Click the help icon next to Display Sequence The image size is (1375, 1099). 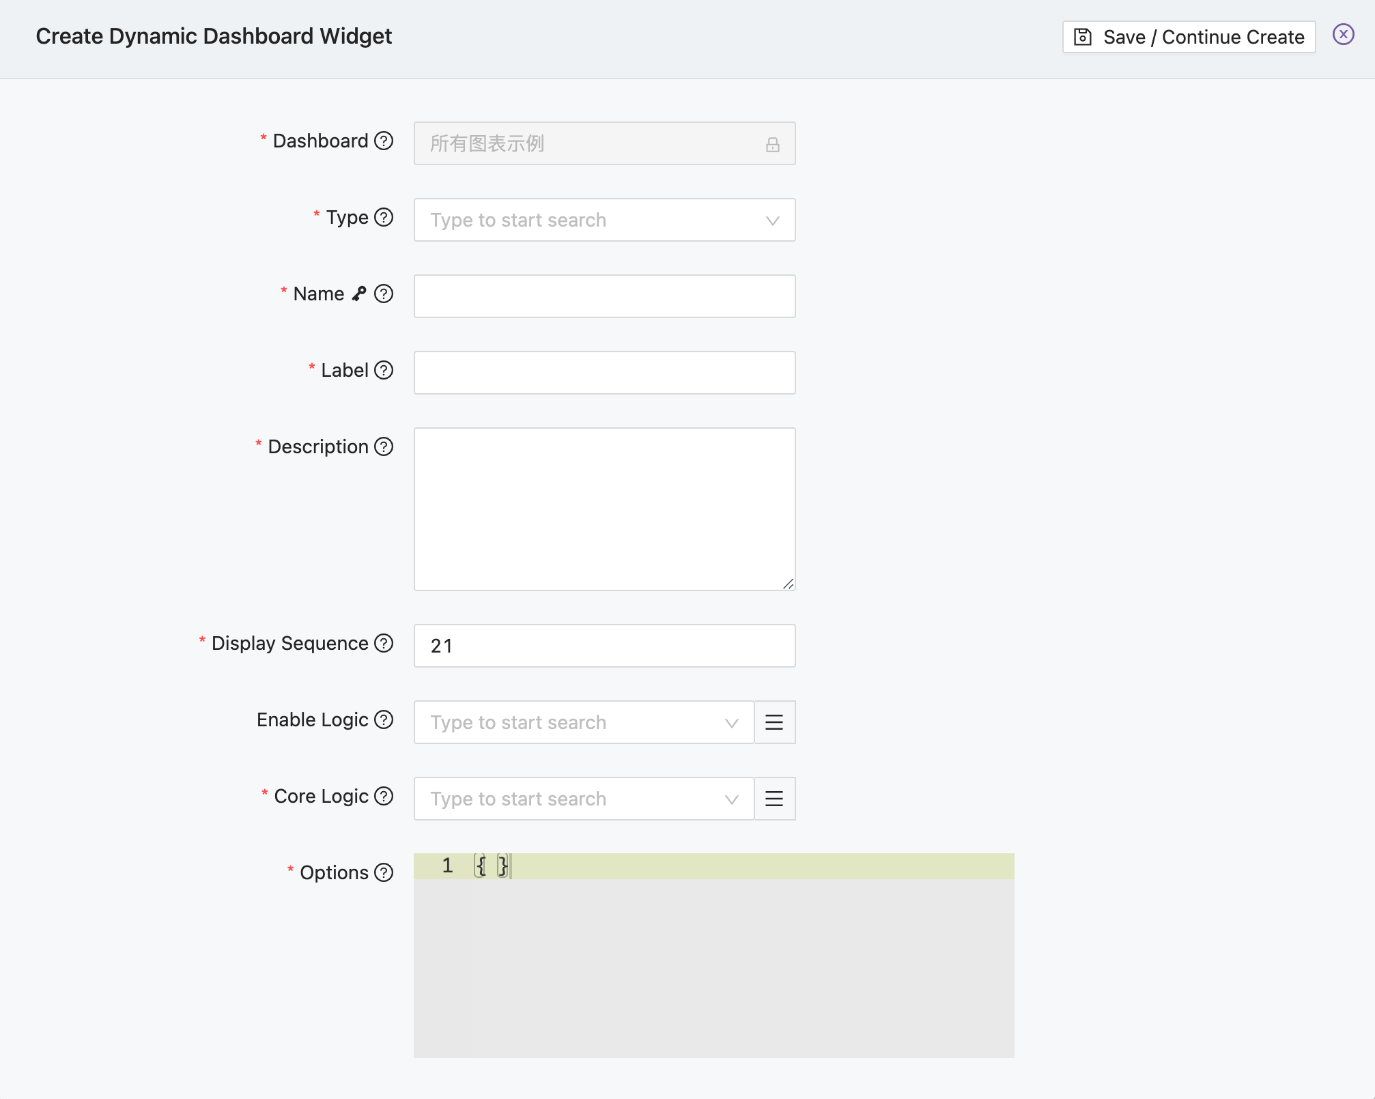coord(384,642)
